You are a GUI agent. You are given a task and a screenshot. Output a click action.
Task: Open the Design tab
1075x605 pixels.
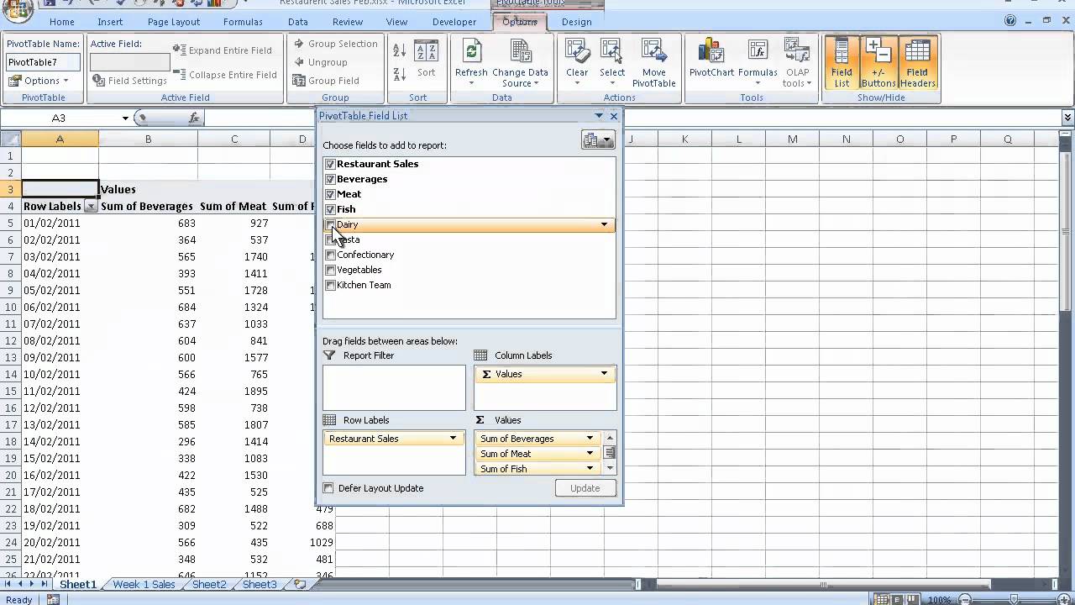click(x=576, y=22)
